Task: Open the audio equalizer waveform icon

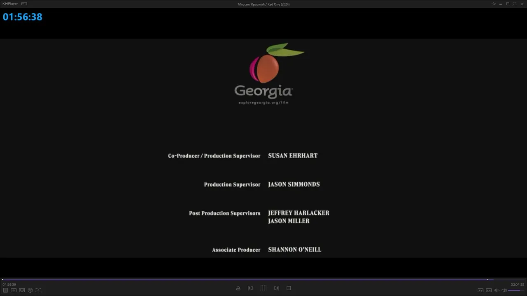Action: coord(497,290)
